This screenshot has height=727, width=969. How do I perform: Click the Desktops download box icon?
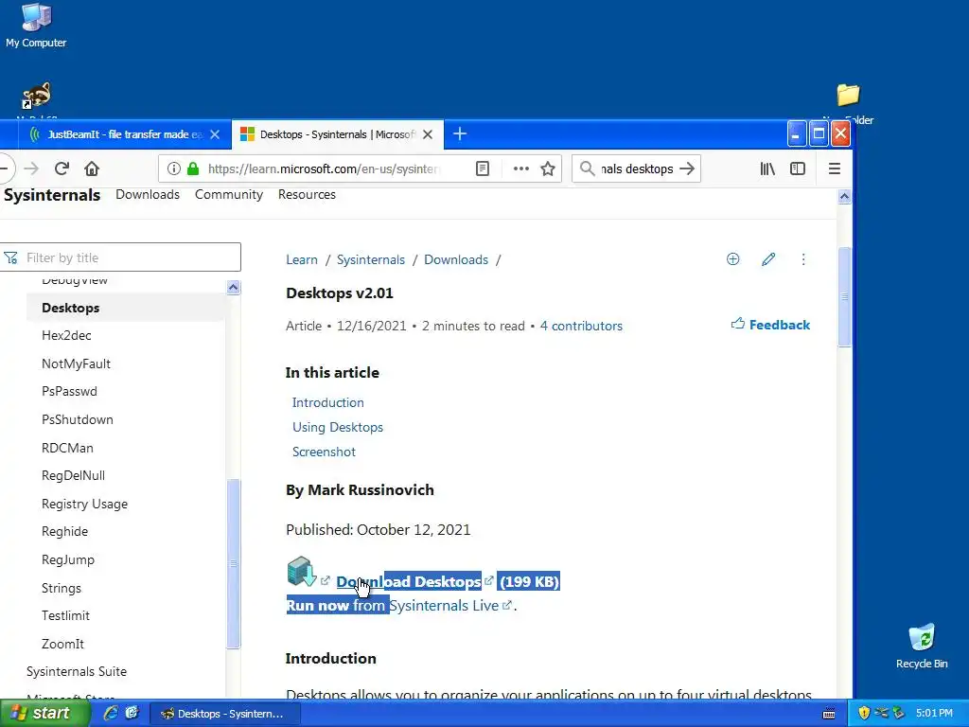point(302,571)
